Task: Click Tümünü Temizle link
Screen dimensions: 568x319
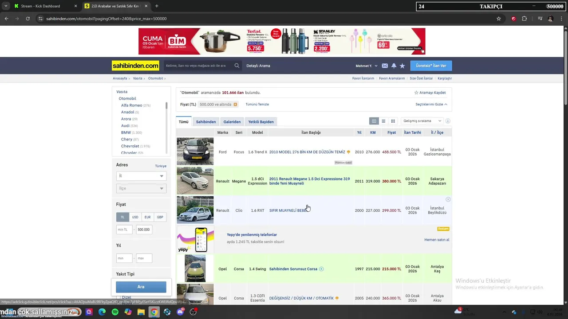Action: [x=257, y=105]
